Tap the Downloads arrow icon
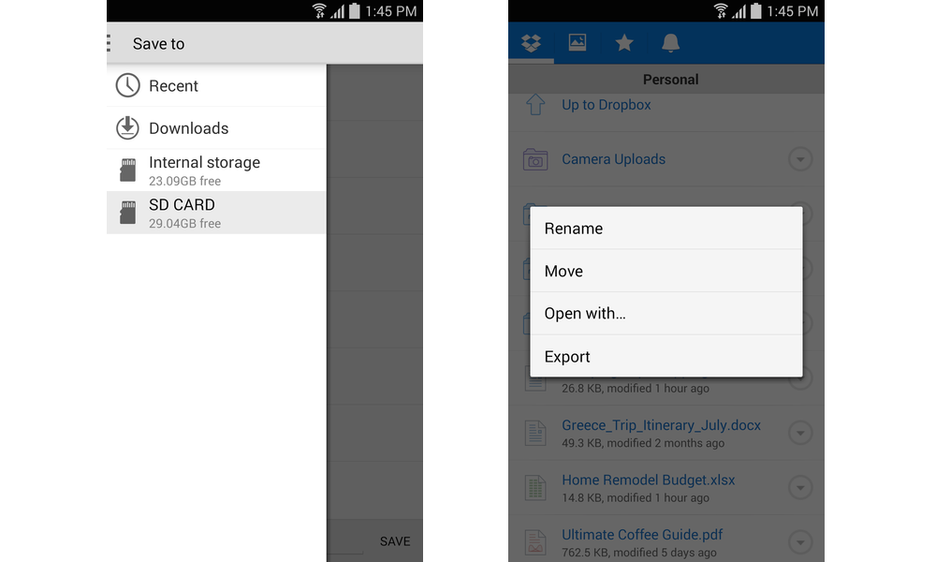This screenshot has height=562, width=936. coord(127,128)
